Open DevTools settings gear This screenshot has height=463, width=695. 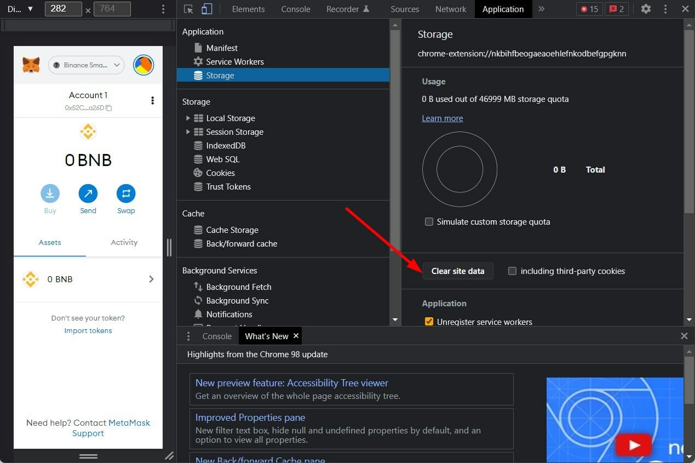646,9
